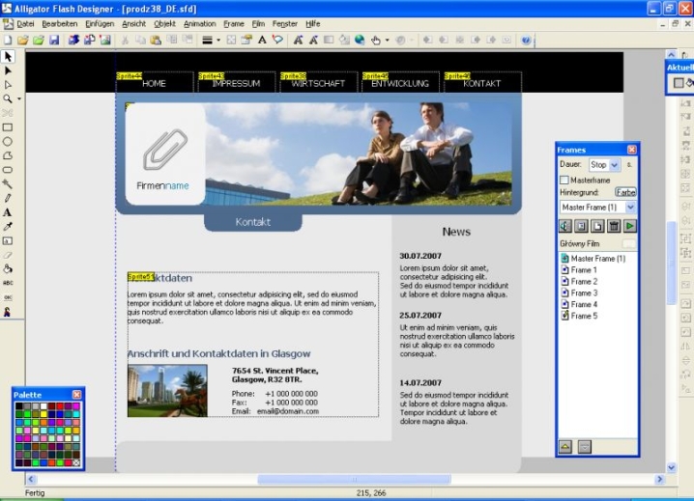Open the Animation menu
This screenshot has height=501, width=694.
coord(199,23)
